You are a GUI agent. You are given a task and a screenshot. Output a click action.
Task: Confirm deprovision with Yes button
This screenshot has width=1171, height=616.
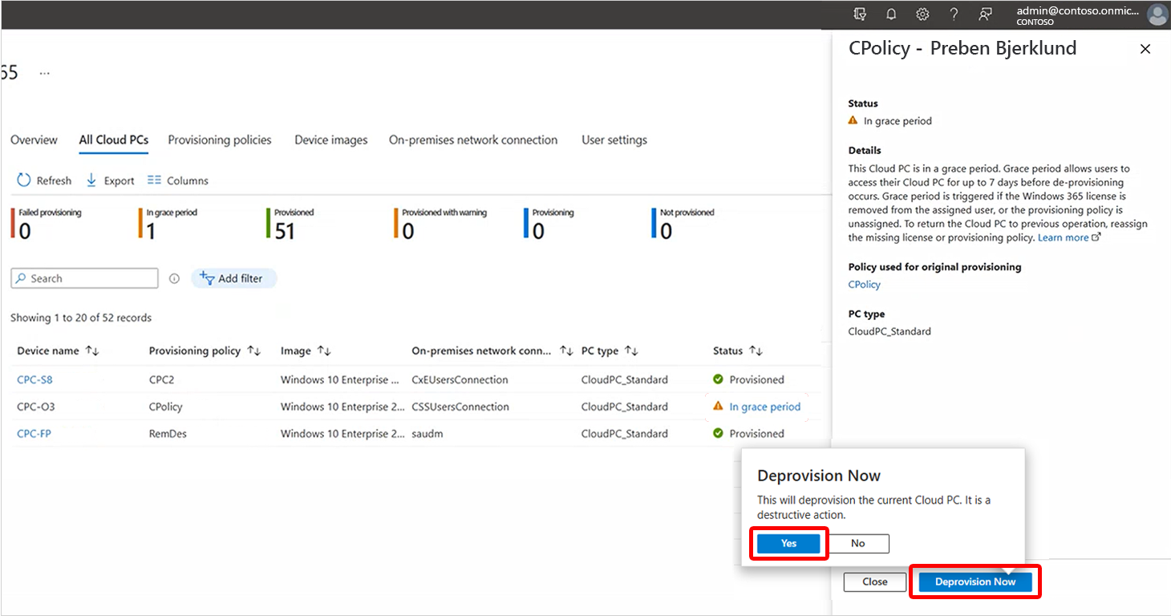(x=788, y=543)
